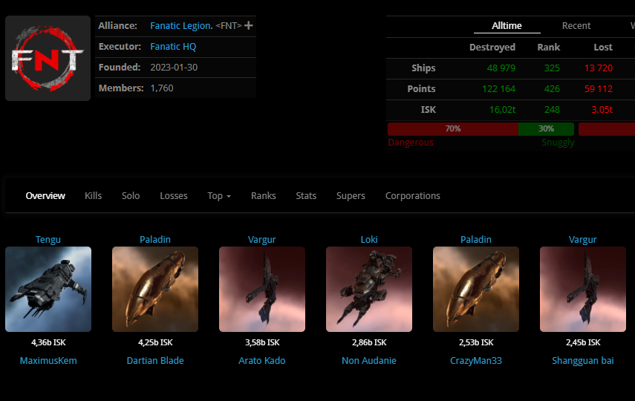Image resolution: width=635 pixels, height=401 pixels.
Task: Click the green 30% Snuggly bar
Action: (x=546, y=128)
